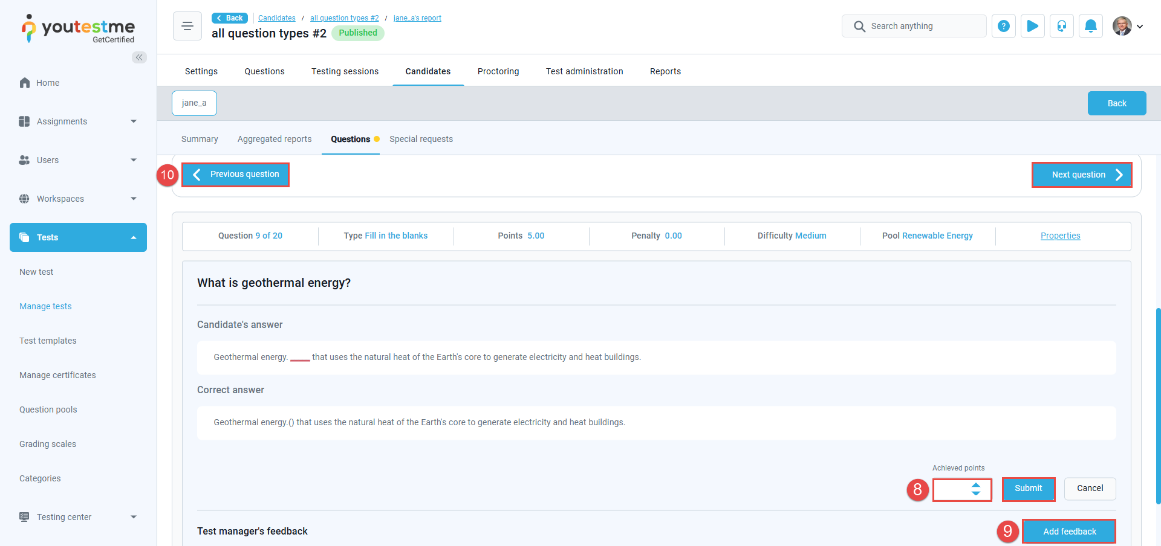The image size is (1161, 546).
Task: Open notifications bell icon
Action: (x=1091, y=26)
